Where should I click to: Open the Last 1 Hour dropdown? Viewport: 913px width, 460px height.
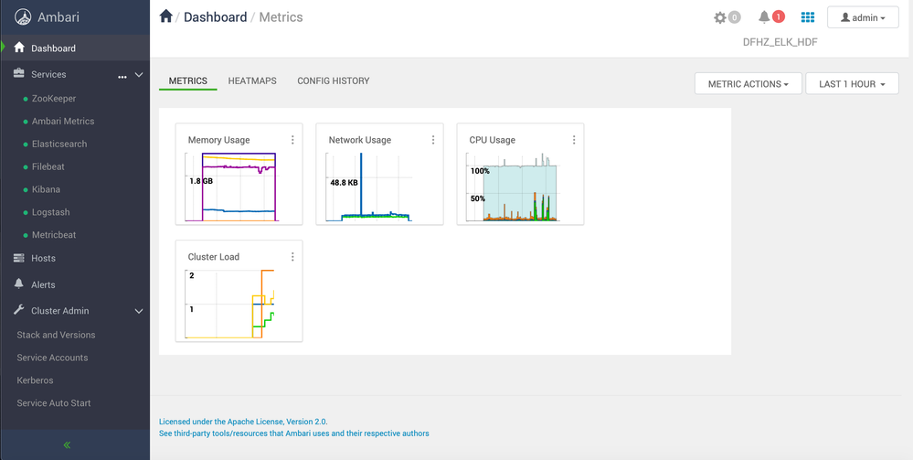coord(851,84)
